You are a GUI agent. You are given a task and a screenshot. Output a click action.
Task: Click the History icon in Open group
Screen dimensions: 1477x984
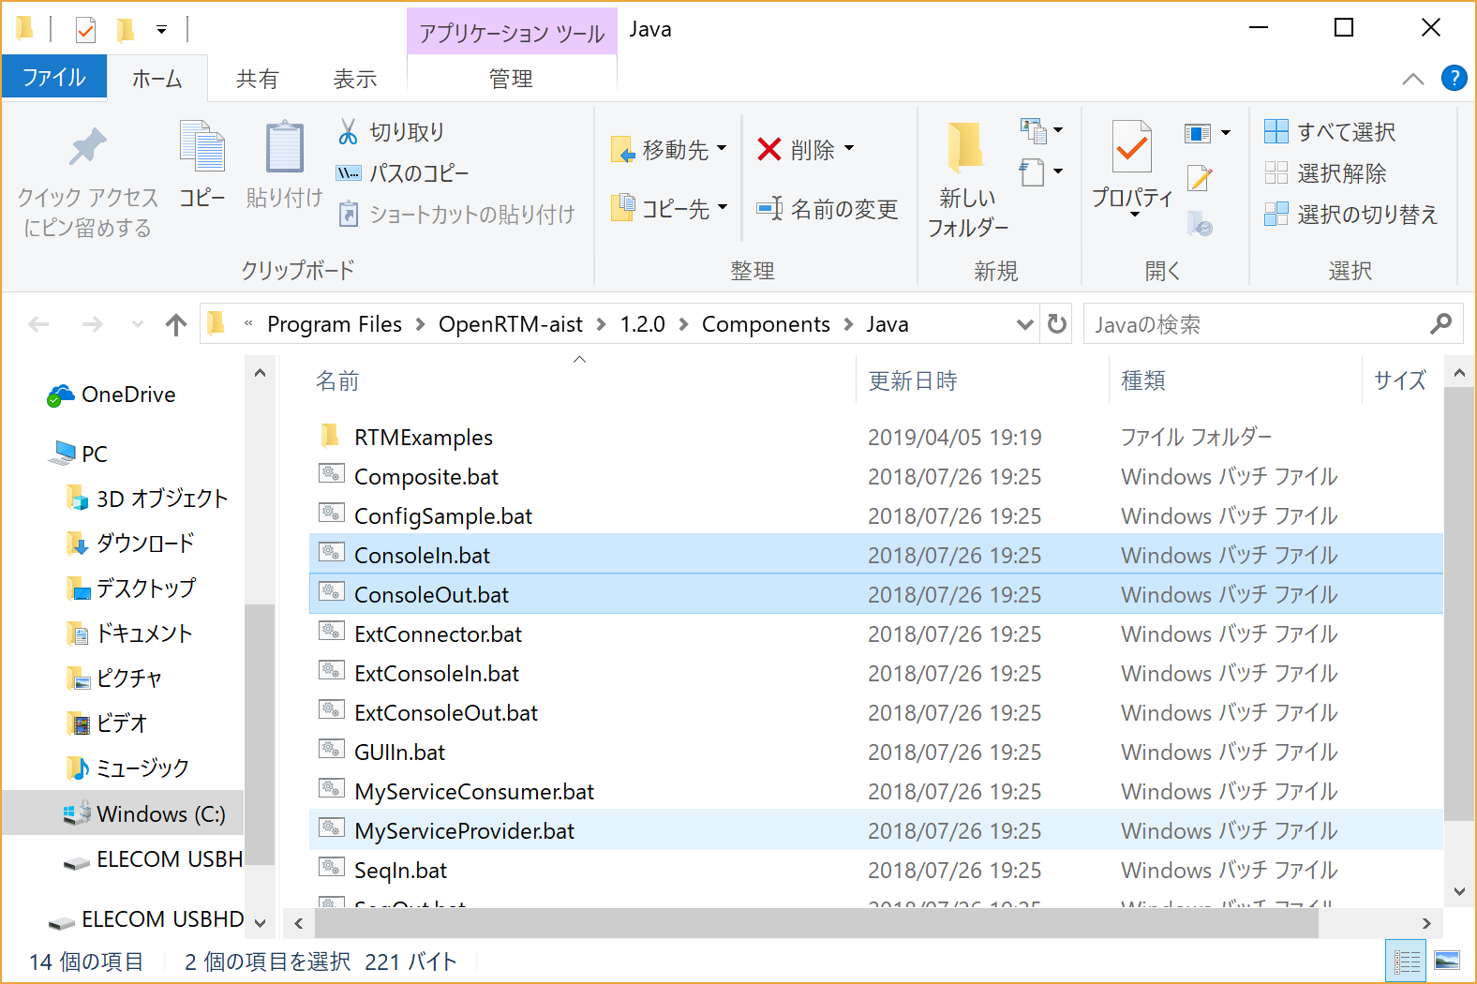1200,223
